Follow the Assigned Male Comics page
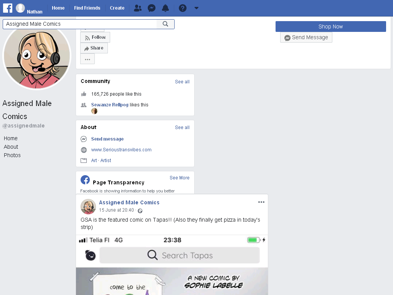The image size is (393, 295). coord(95,37)
